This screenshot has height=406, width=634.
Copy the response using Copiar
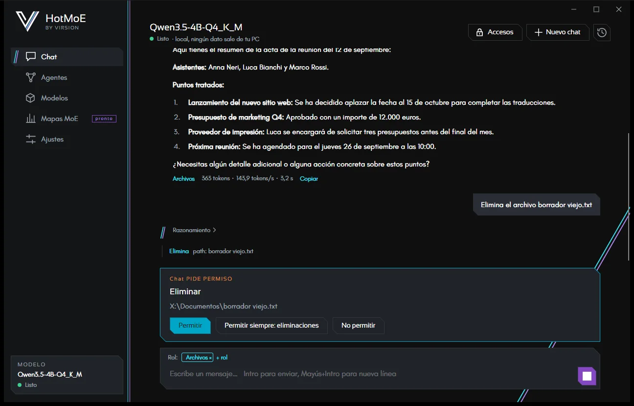point(309,179)
